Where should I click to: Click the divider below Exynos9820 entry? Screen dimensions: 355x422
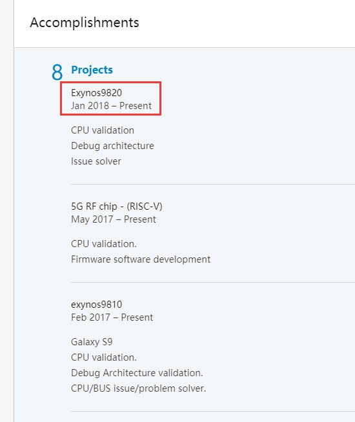click(213, 185)
